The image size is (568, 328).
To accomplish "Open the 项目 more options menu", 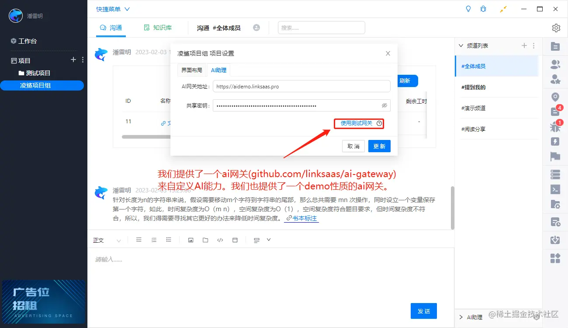I will coord(83,60).
